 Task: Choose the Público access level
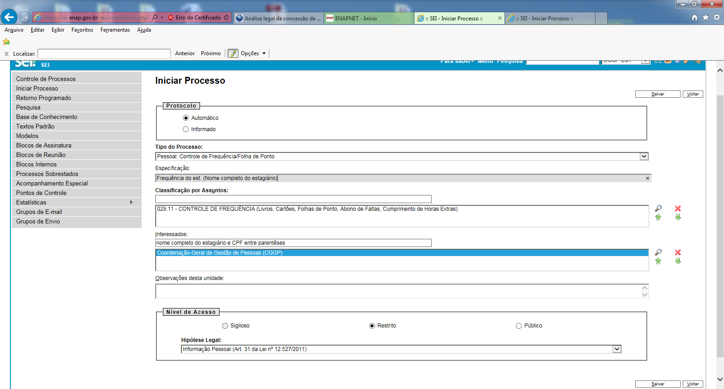pyautogui.click(x=519, y=326)
